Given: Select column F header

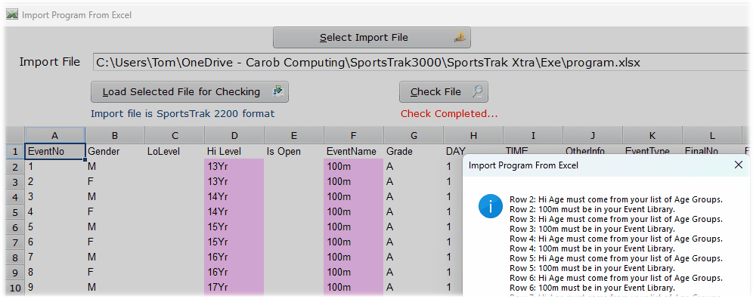Looking at the screenshot, I should pyautogui.click(x=354, y=136).
